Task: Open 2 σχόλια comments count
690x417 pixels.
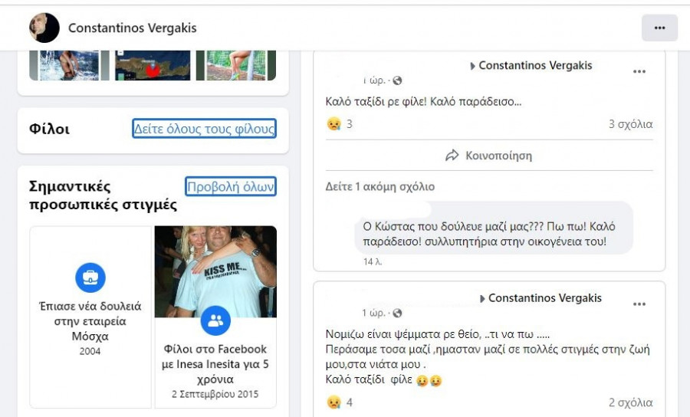Action: (x=631, y=402)
